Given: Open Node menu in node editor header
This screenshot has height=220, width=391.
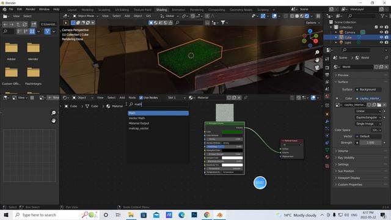Looking at the screenshot, I should [132, 98].
